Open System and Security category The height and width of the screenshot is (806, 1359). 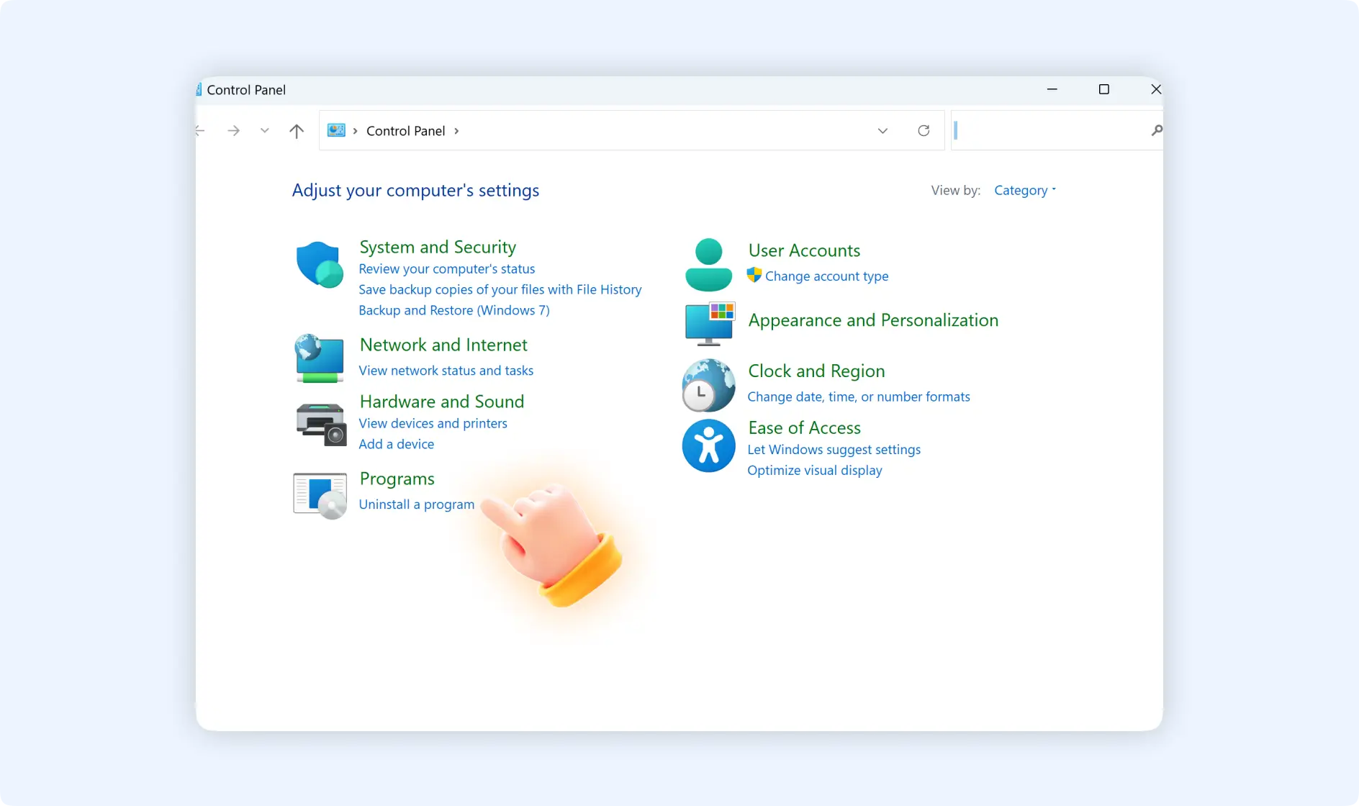pos(438,247)
